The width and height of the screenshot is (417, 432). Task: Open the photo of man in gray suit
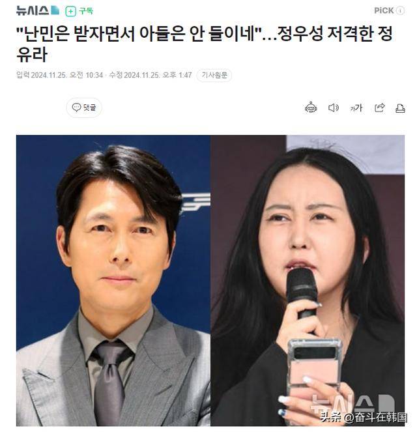(113, 280)
